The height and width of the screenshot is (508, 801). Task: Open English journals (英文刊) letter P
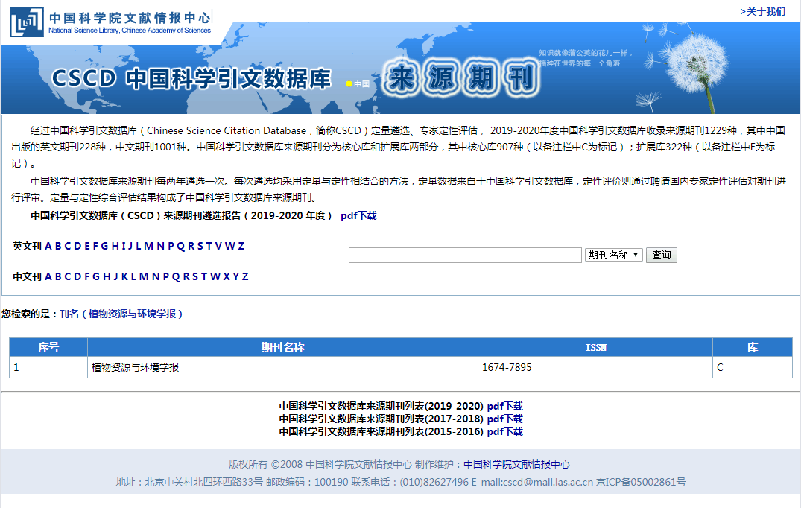pos(171,246)
